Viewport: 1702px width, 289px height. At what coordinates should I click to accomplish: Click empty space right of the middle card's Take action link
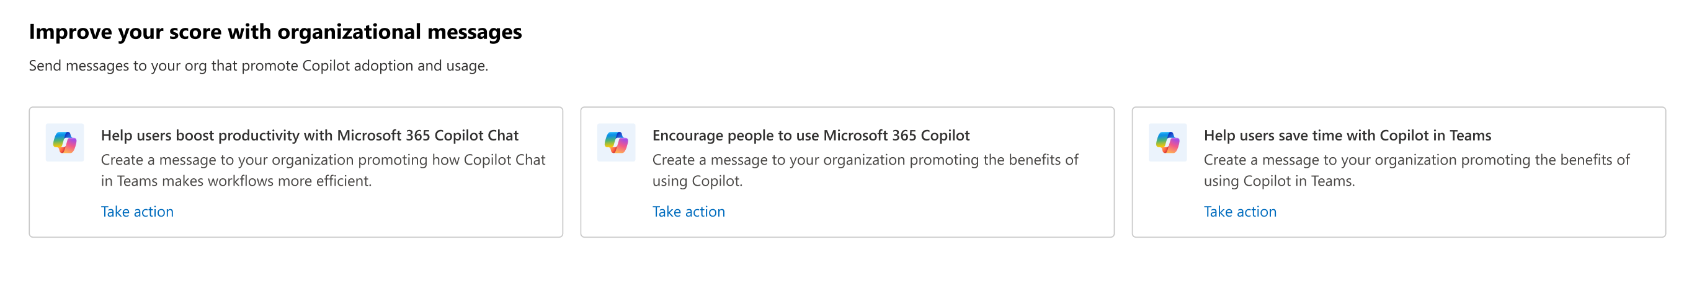919,212
